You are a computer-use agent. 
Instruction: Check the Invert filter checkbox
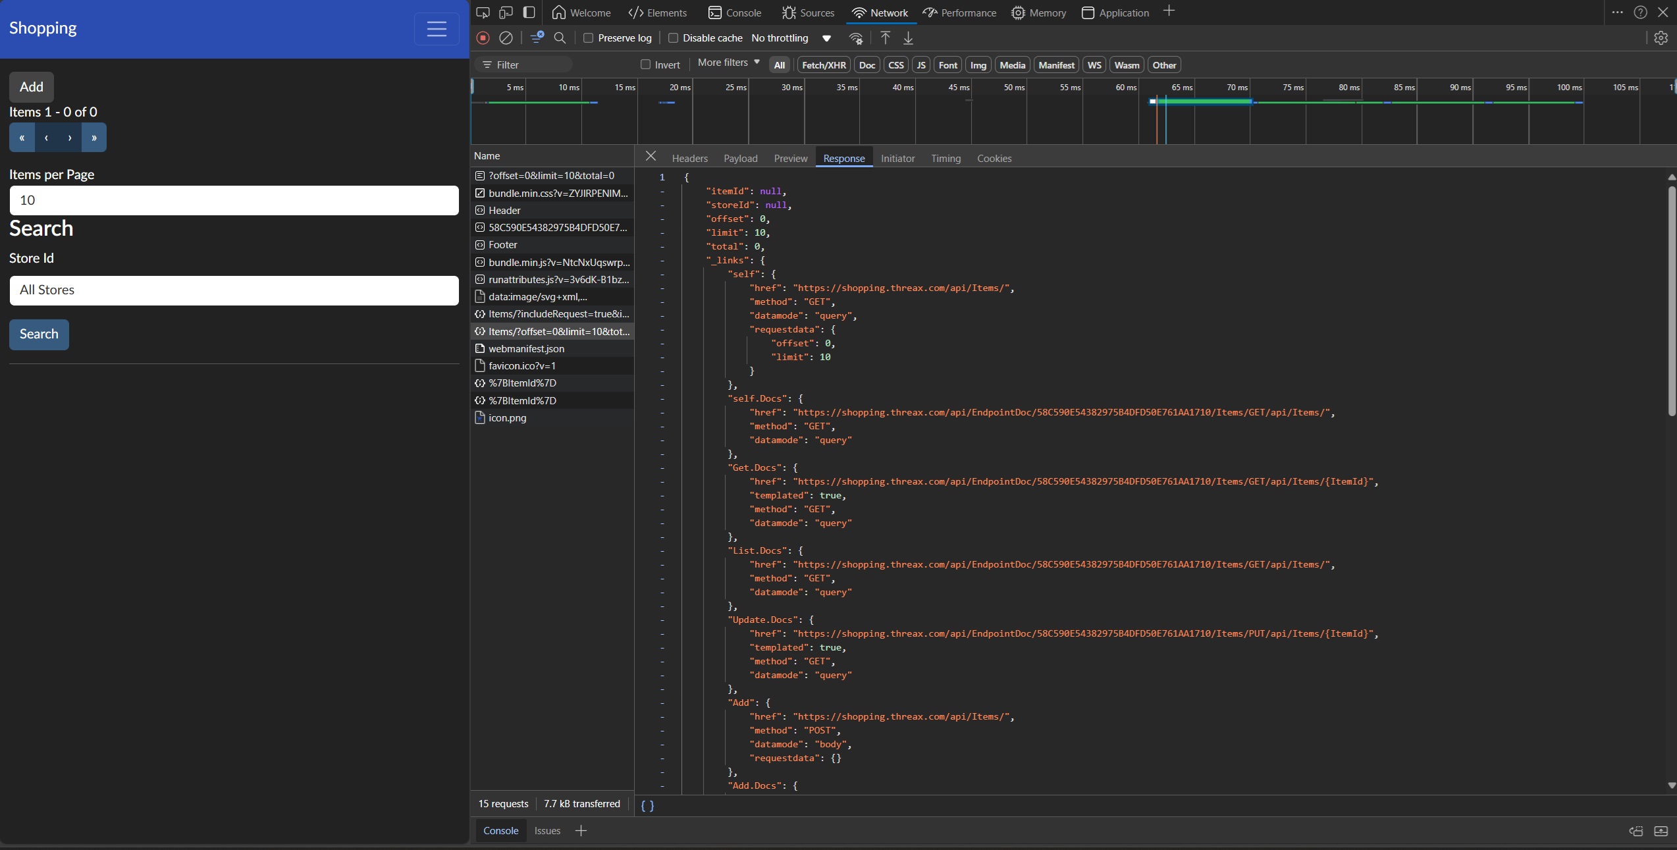tap(645, 65)
